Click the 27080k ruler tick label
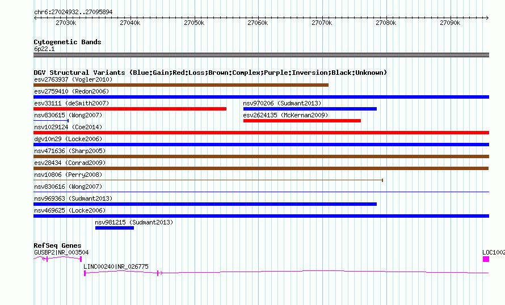The width and height of the screenshot is (505, 305). (x=386, y=23)
